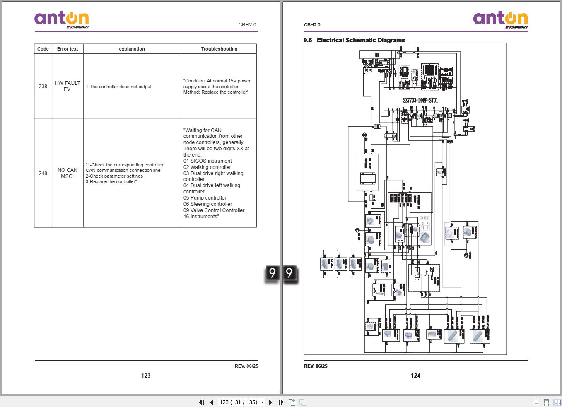Click inside the page number input field
562x407 pixels.
click(236, 402)
